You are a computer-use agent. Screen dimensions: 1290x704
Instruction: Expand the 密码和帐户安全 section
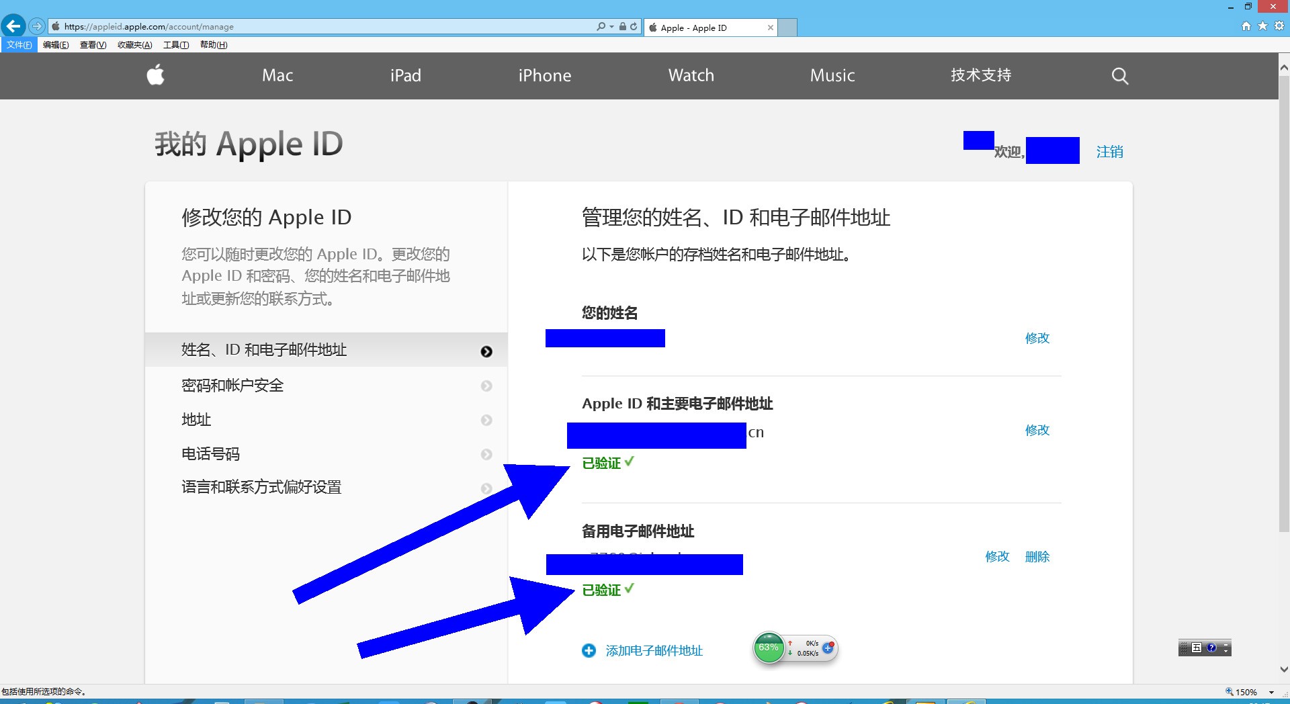232,385
